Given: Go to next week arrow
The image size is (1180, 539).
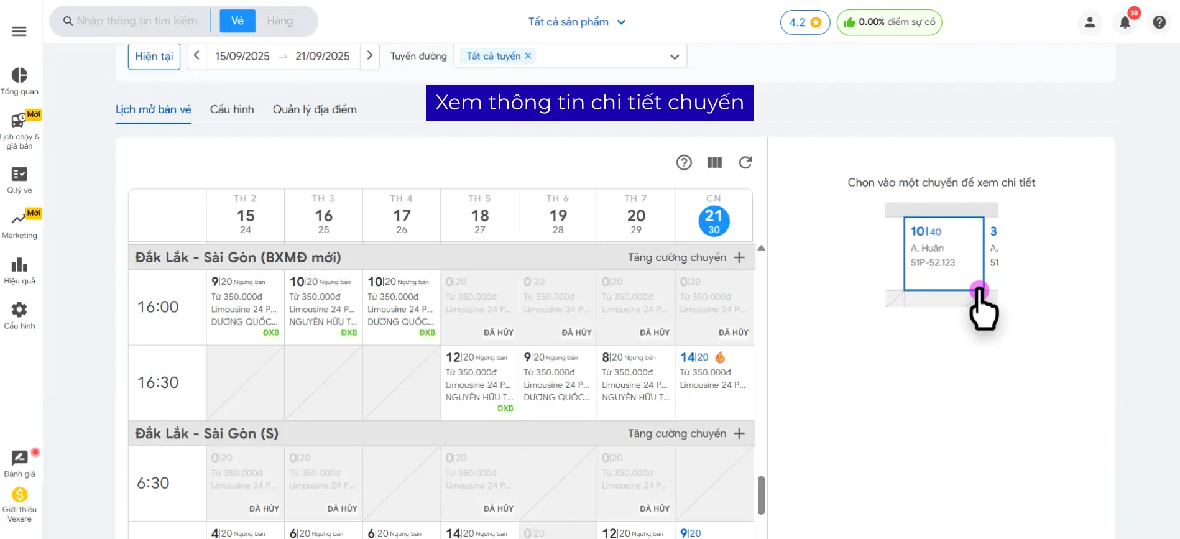Looking at the screenshot, I should 370,55.
